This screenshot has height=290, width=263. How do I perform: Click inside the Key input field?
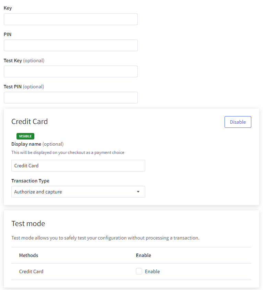[70, 19]
